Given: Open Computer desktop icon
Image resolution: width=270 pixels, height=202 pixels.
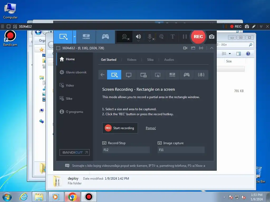Looking at the screenshot, I should 10,11.
